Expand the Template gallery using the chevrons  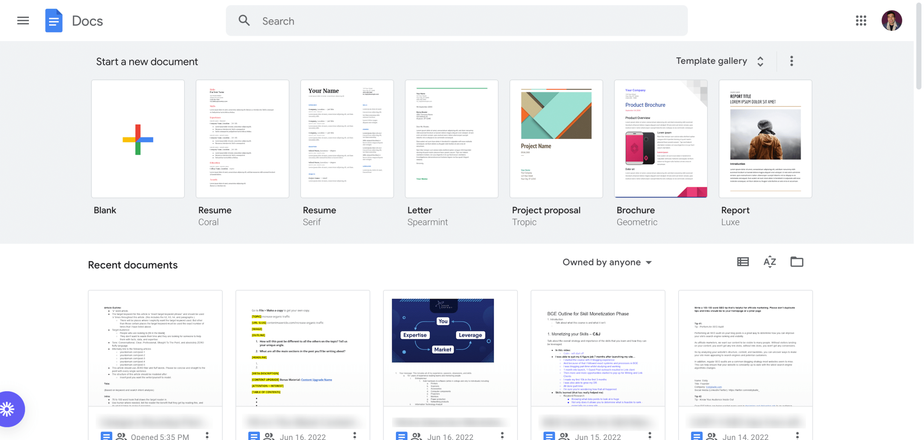[760, 61]
